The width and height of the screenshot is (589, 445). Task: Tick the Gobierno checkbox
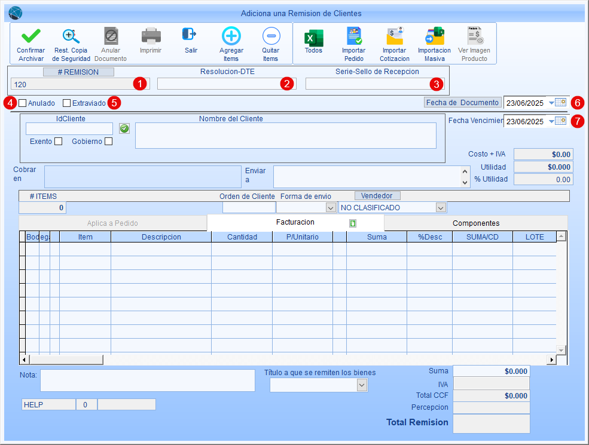108,142
